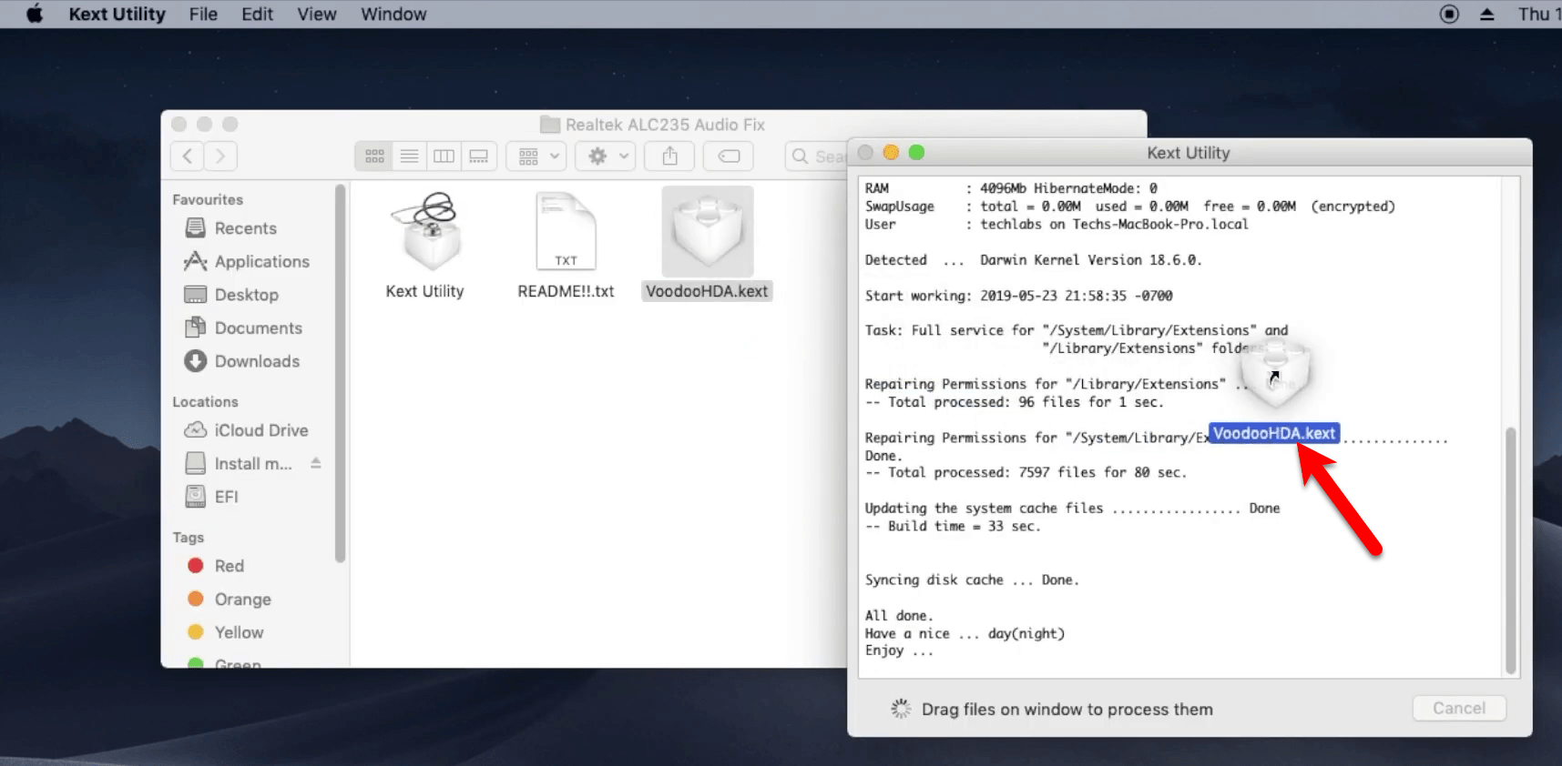1562x766 pixels.
Task: Switch Finder to gallery view
Action: point(478,156)
